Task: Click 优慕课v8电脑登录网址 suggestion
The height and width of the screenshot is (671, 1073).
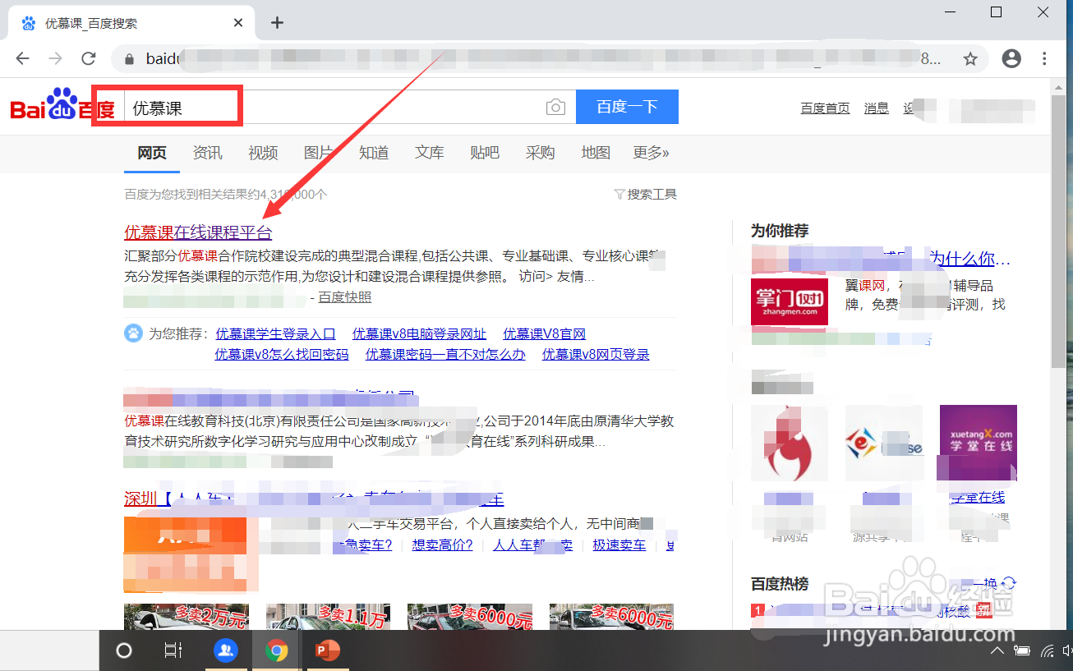Action: [419, 334]
